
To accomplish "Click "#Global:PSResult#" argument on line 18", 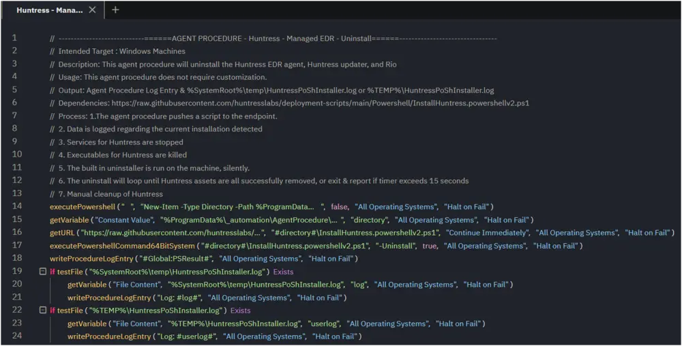I will pos(176,259).
